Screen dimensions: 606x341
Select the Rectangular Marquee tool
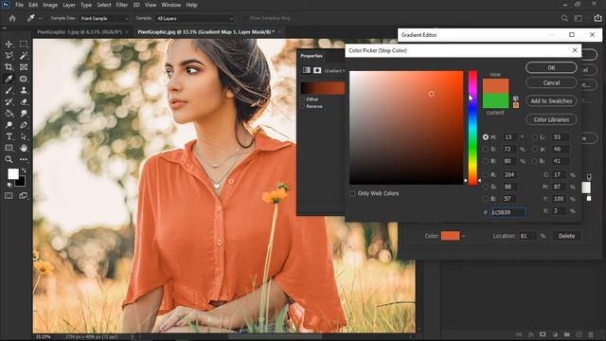click(24, 45)
